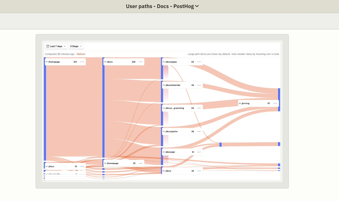339x201 pixels.
Task: Open the 5 Steps dropdown
Action: [76, 46]
